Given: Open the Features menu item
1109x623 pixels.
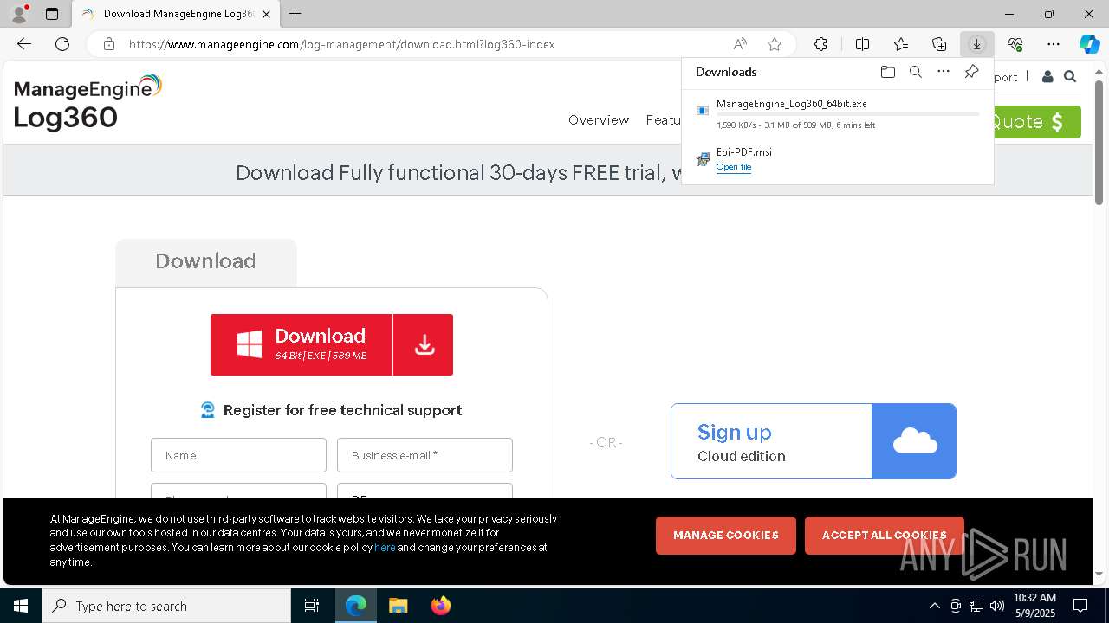Looking at the screenshot, I should (x=664, y=120).
